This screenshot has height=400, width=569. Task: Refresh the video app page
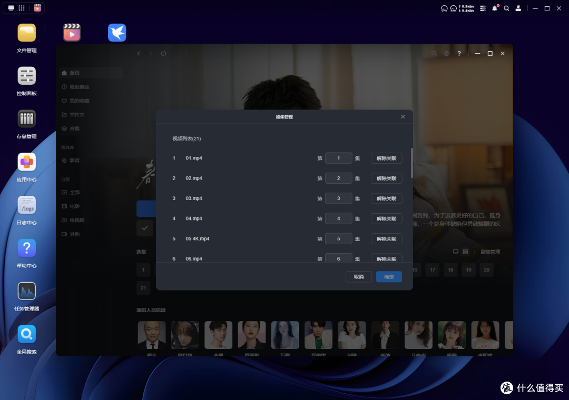pyautogui.click(x=164, y=53)
